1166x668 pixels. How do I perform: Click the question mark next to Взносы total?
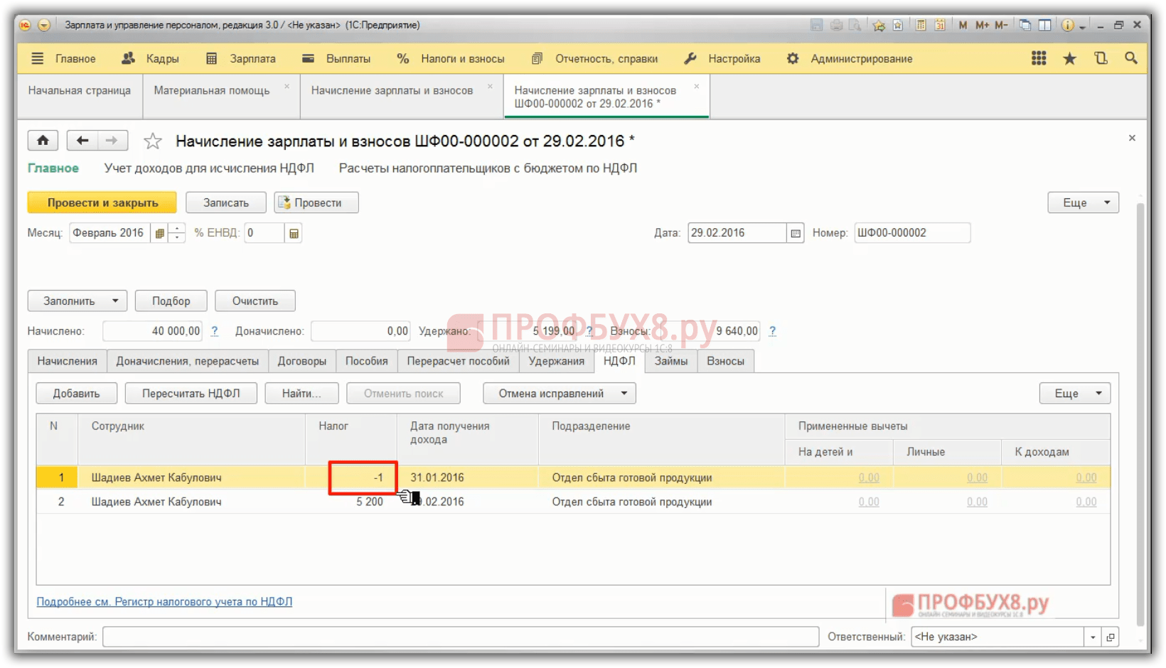(x=772, y=331)
